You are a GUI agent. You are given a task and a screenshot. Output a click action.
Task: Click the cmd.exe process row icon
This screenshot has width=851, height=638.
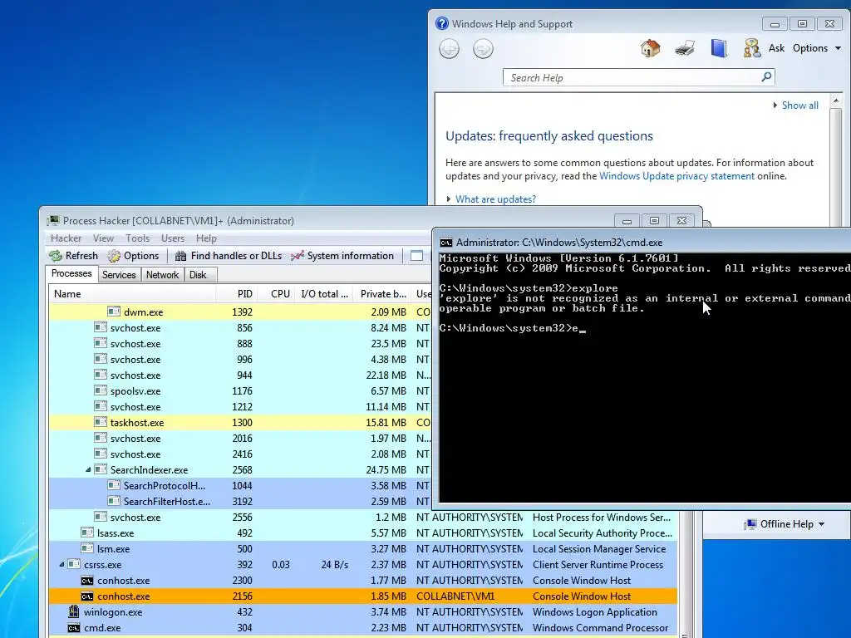(x=74, y=628)
